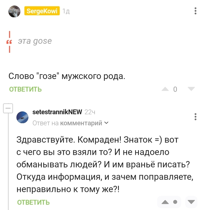The width and height of the screenshot is (206, 210).
Task: Downvote SergeKowi's comment
Action: point(191,89)
